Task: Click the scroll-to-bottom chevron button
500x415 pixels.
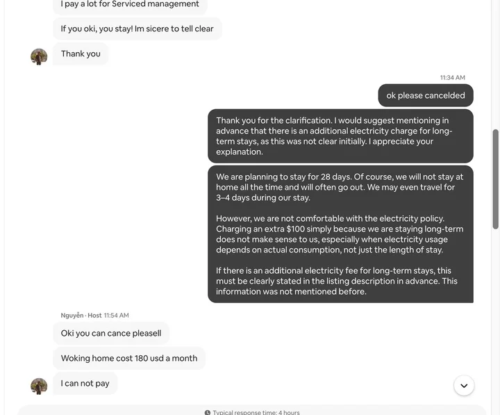Action: coord(464,385)
